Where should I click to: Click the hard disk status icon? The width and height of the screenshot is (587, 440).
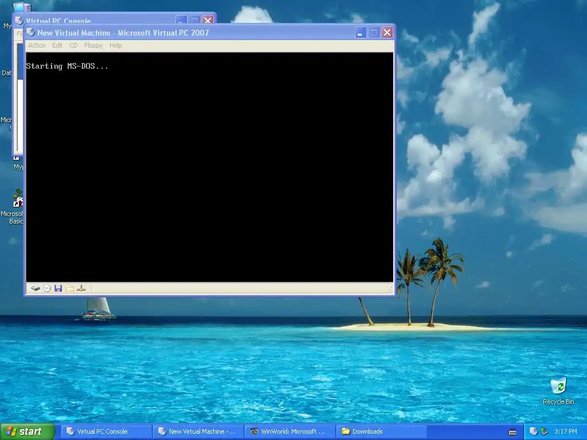(x=35, y=288)
